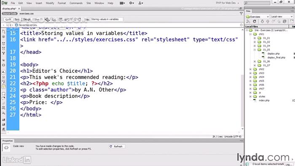Click the Put Files up arrow icon
The height and width of the screenshot is (166, 295).
pyautogui.click(x=268, y=21)
